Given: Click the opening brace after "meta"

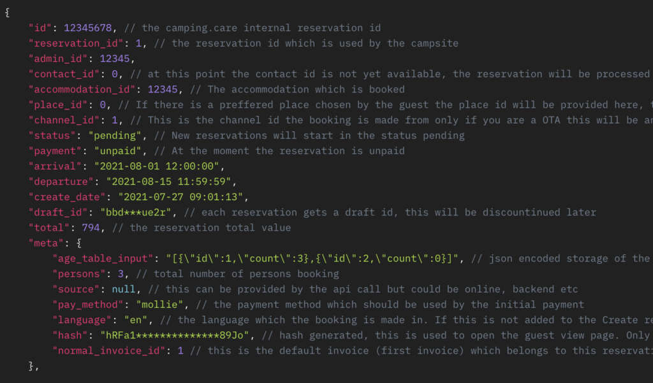Looking at the screenshot, I should click(x=79, y=243).
